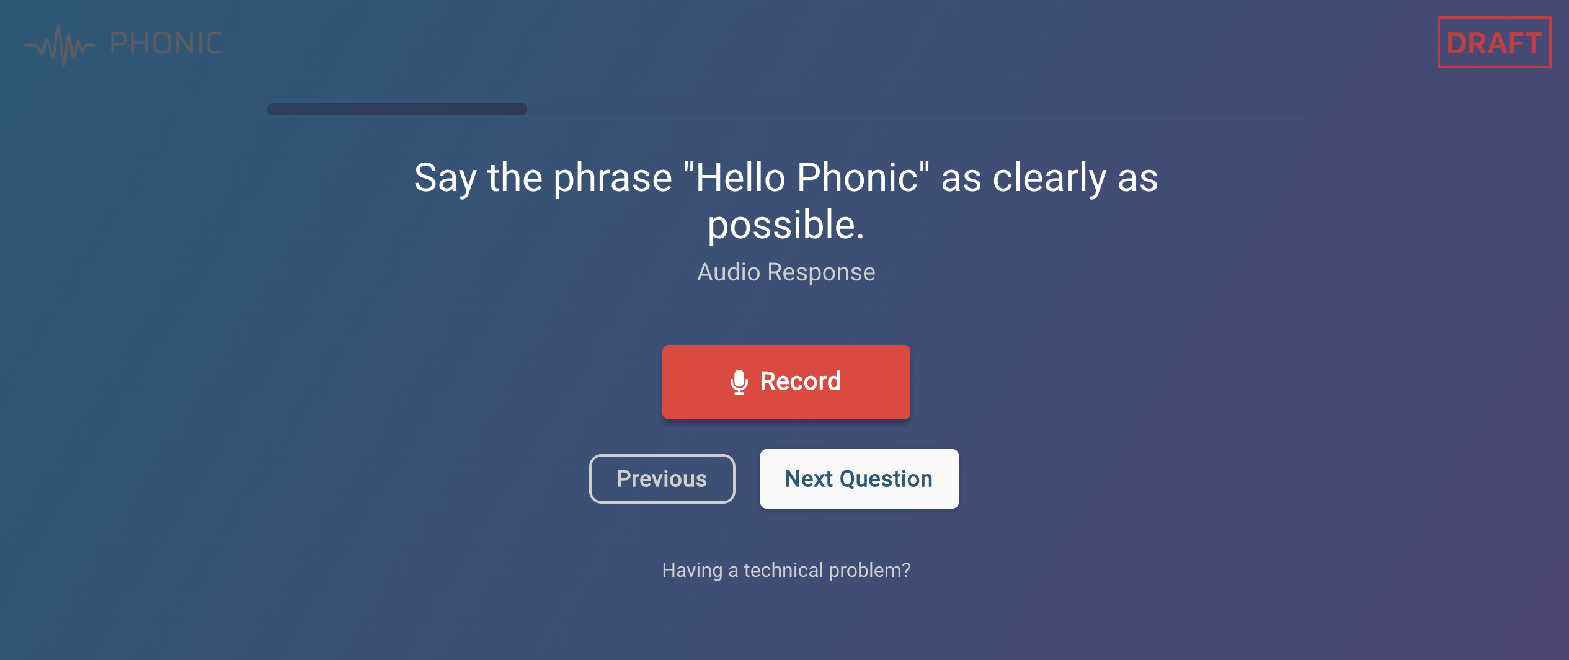Go back using the Previous button
Screen dimensions: 1569x660
pos(662,478)
